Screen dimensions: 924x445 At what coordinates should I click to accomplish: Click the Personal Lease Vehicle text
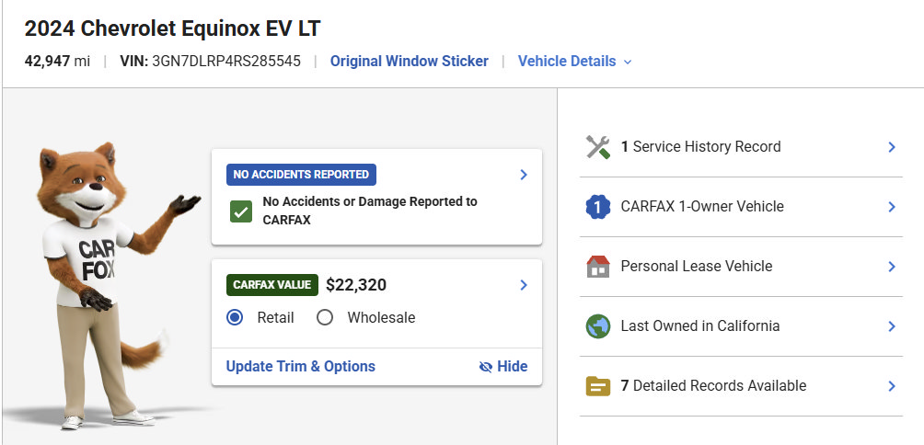tap(697, 267)
